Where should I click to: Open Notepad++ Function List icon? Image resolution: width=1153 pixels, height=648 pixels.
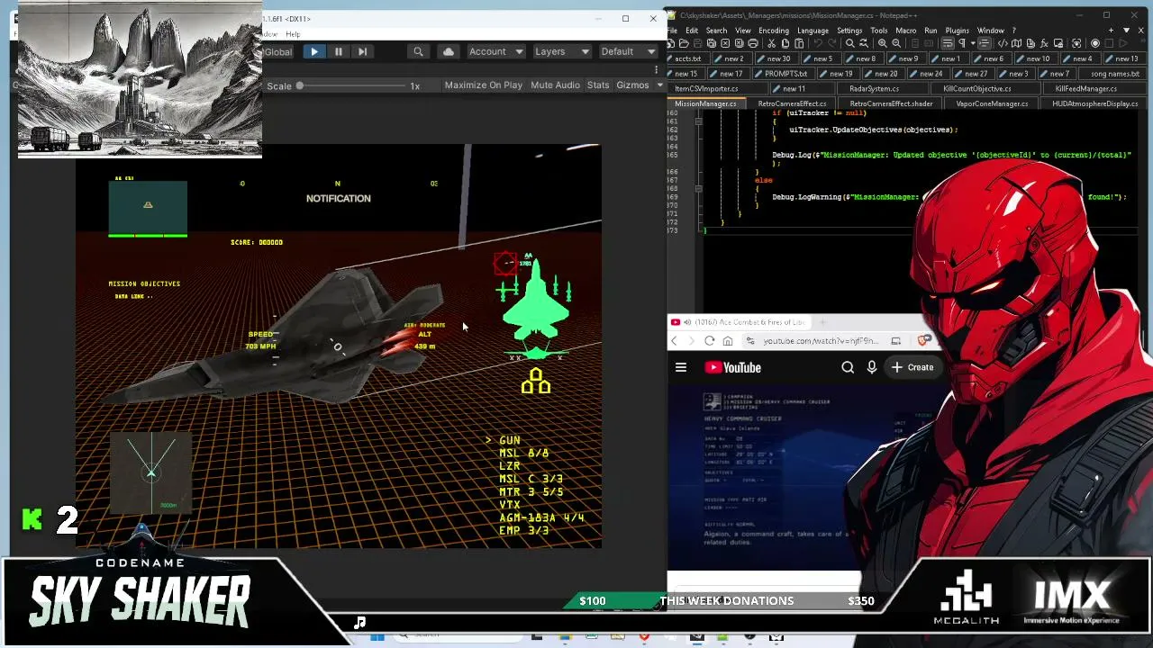pos(1044,43)
